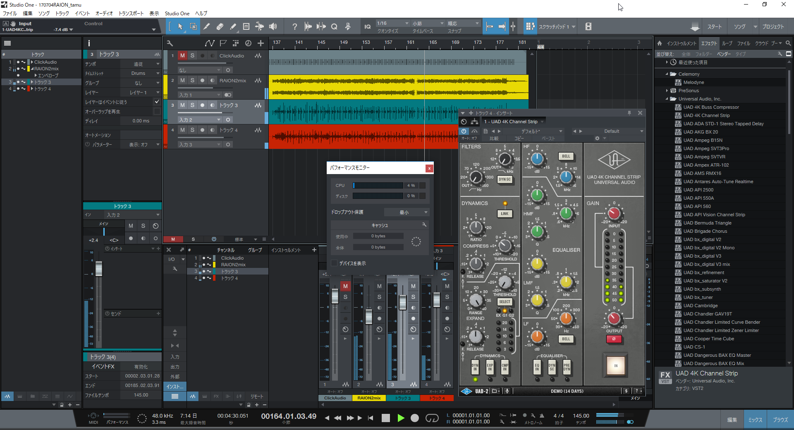The width and height of the screenshot is (794, 430).
Task: Adjust the red INPUT gain knob
Action: click(x=614, y=213)
